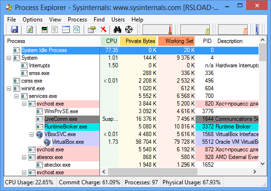Open the File menu
Screen dimensions: 271x191
point(11,20)
